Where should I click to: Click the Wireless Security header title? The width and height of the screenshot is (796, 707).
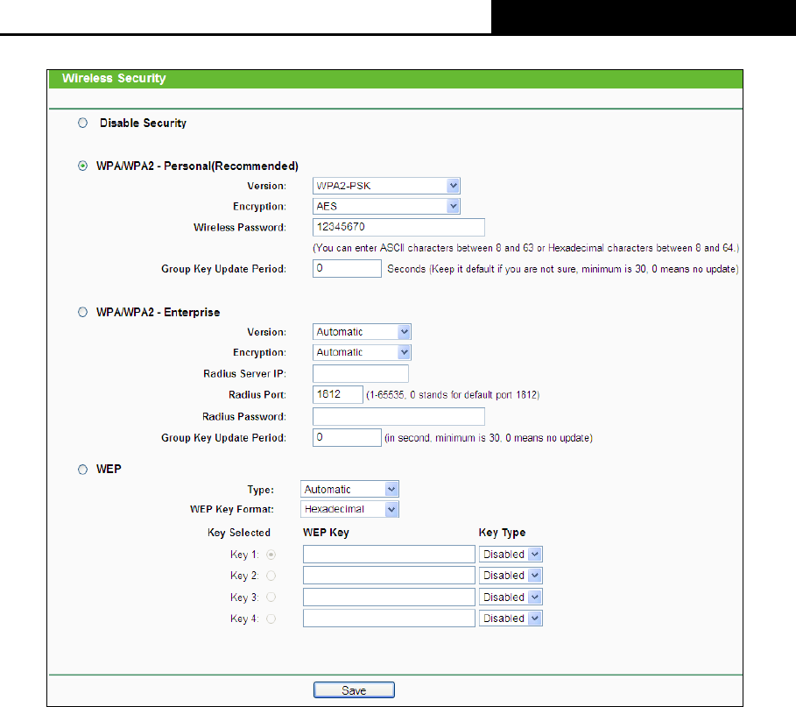pos(114,78)
